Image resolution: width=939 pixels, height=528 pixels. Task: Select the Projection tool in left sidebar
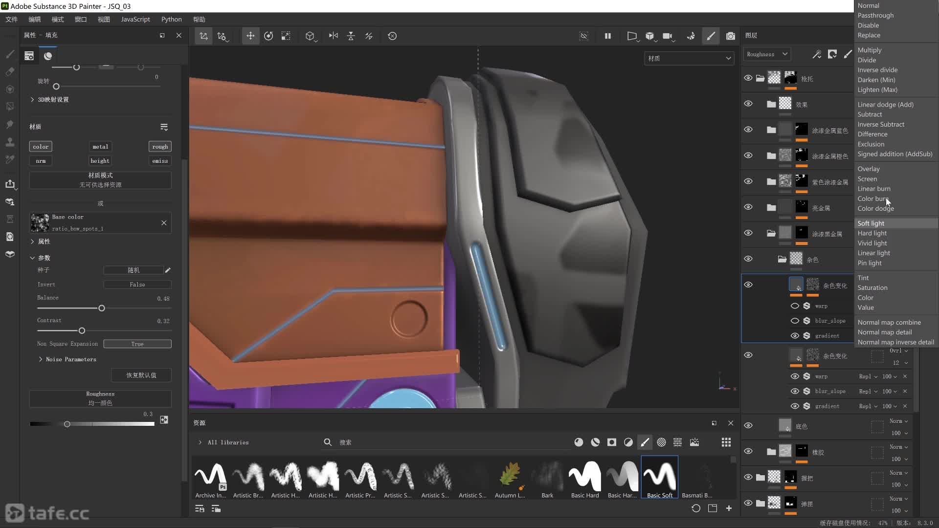(x=10, y=89)
